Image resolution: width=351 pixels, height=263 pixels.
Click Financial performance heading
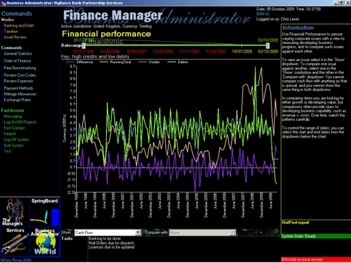(x=106, y=34)
